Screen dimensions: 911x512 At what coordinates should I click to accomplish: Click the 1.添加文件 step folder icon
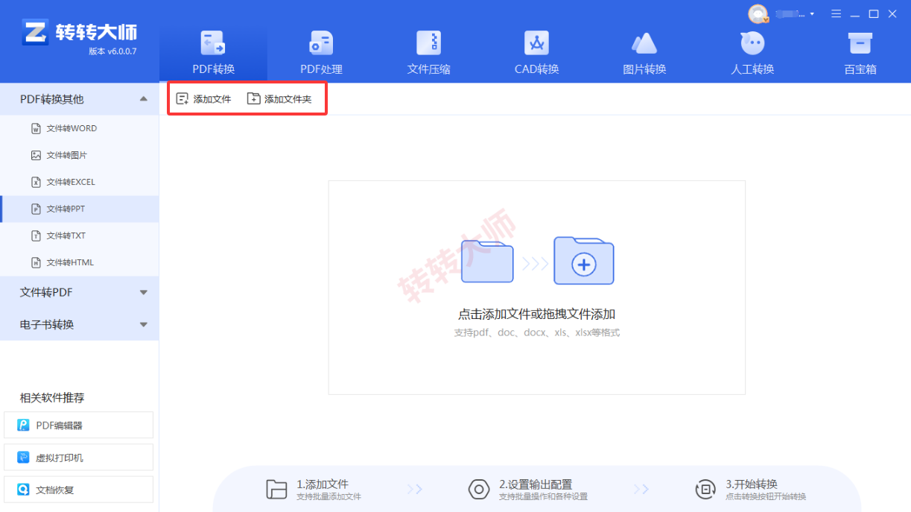(x=277, y=489)
